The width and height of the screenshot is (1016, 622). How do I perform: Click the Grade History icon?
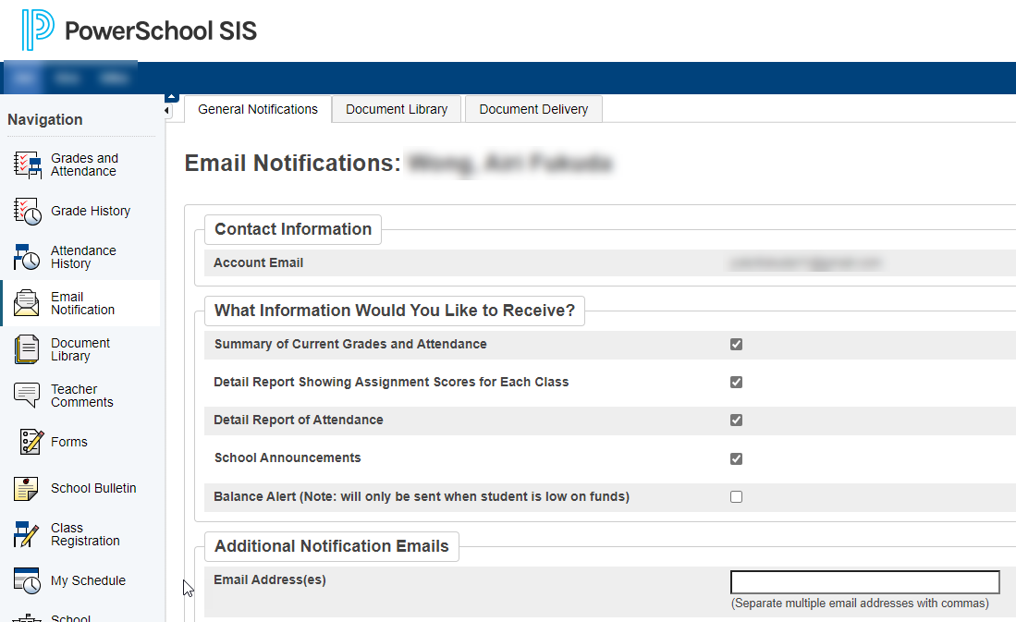28,211
